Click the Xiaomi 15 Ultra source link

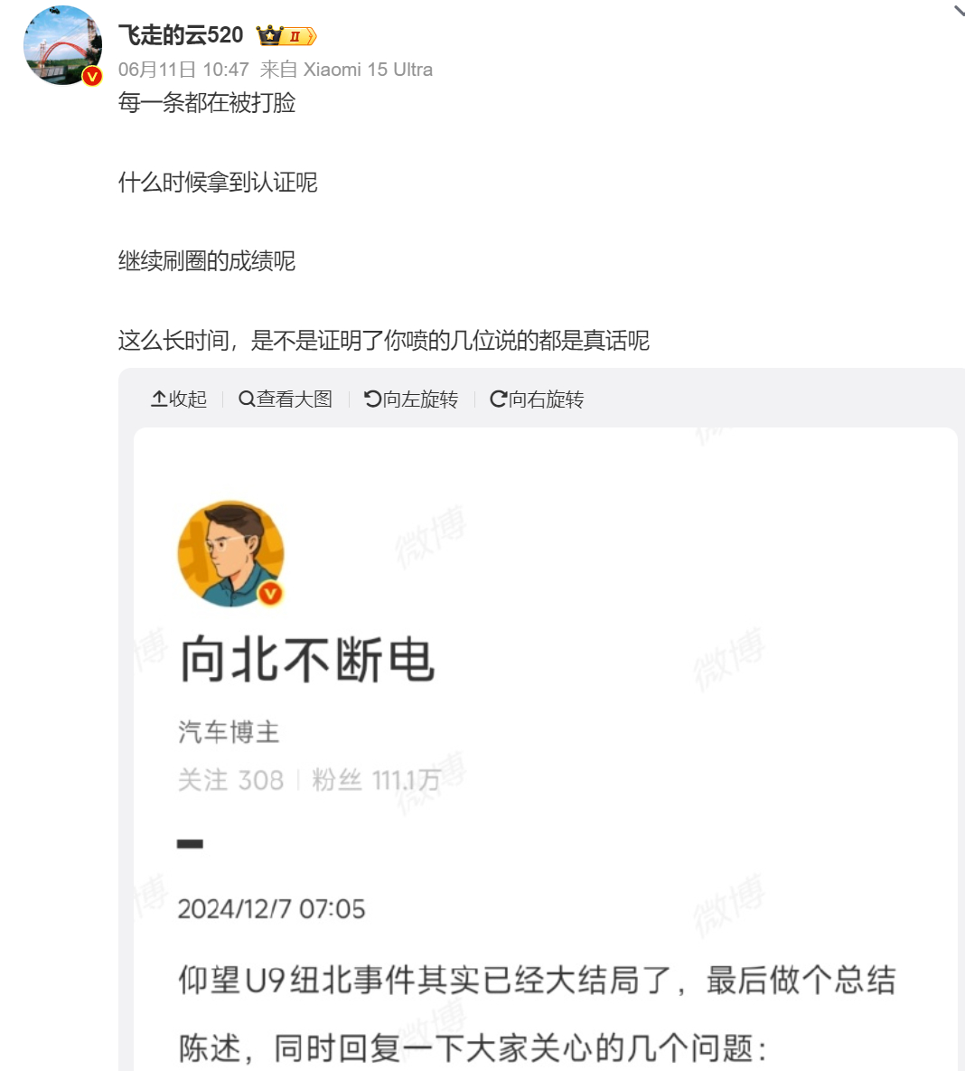click(x=368, y=70)
